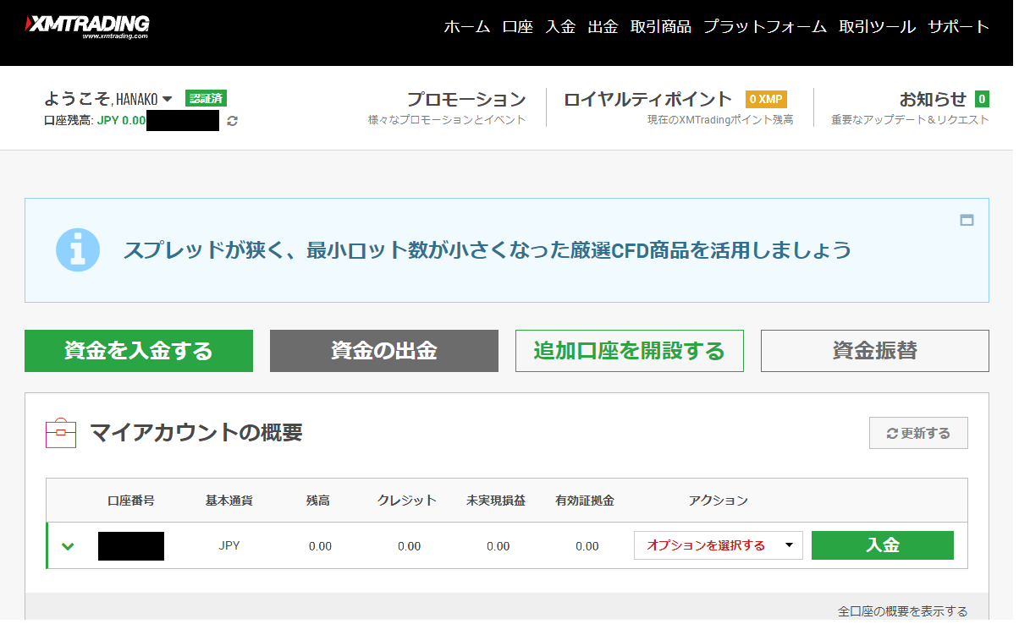Open the お知らせ notifications link
The image size is (1019, 624).
933,99
